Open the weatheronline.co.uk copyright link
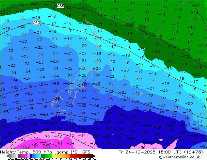207x160 pixels. [180, 157]
